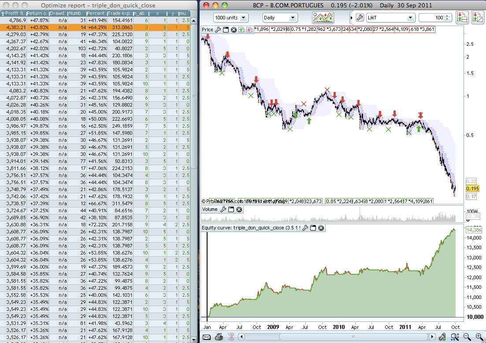Click order icon with chart square

click(x=477, y=18)
